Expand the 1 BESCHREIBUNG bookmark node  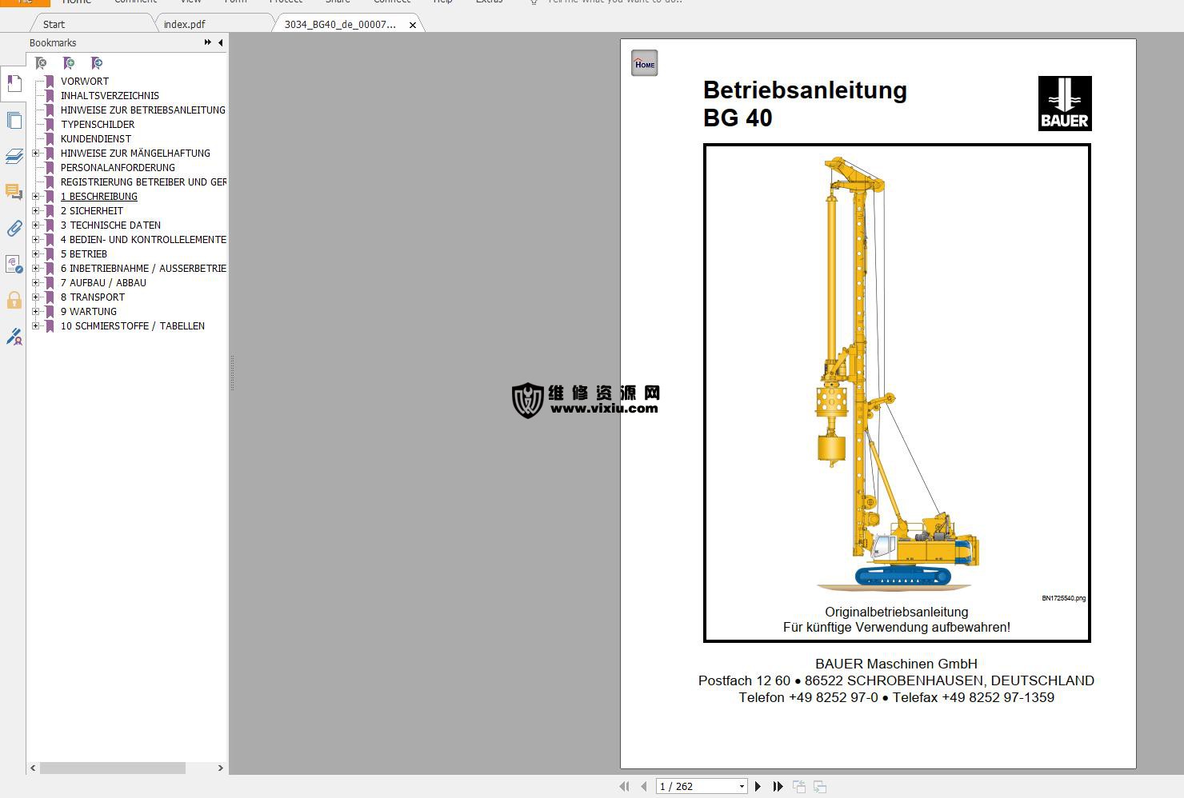pyautogui.click(x=35, y=196)
